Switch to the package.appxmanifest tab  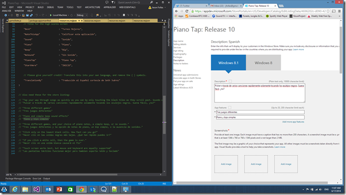[41, 20]
